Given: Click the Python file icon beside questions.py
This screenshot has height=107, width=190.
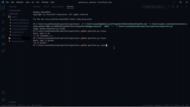Looking at the screenshot, I should pos(9,38).
